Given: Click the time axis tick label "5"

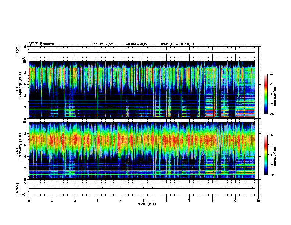Looking at the screenshot, I should click(x=144, y=201).
